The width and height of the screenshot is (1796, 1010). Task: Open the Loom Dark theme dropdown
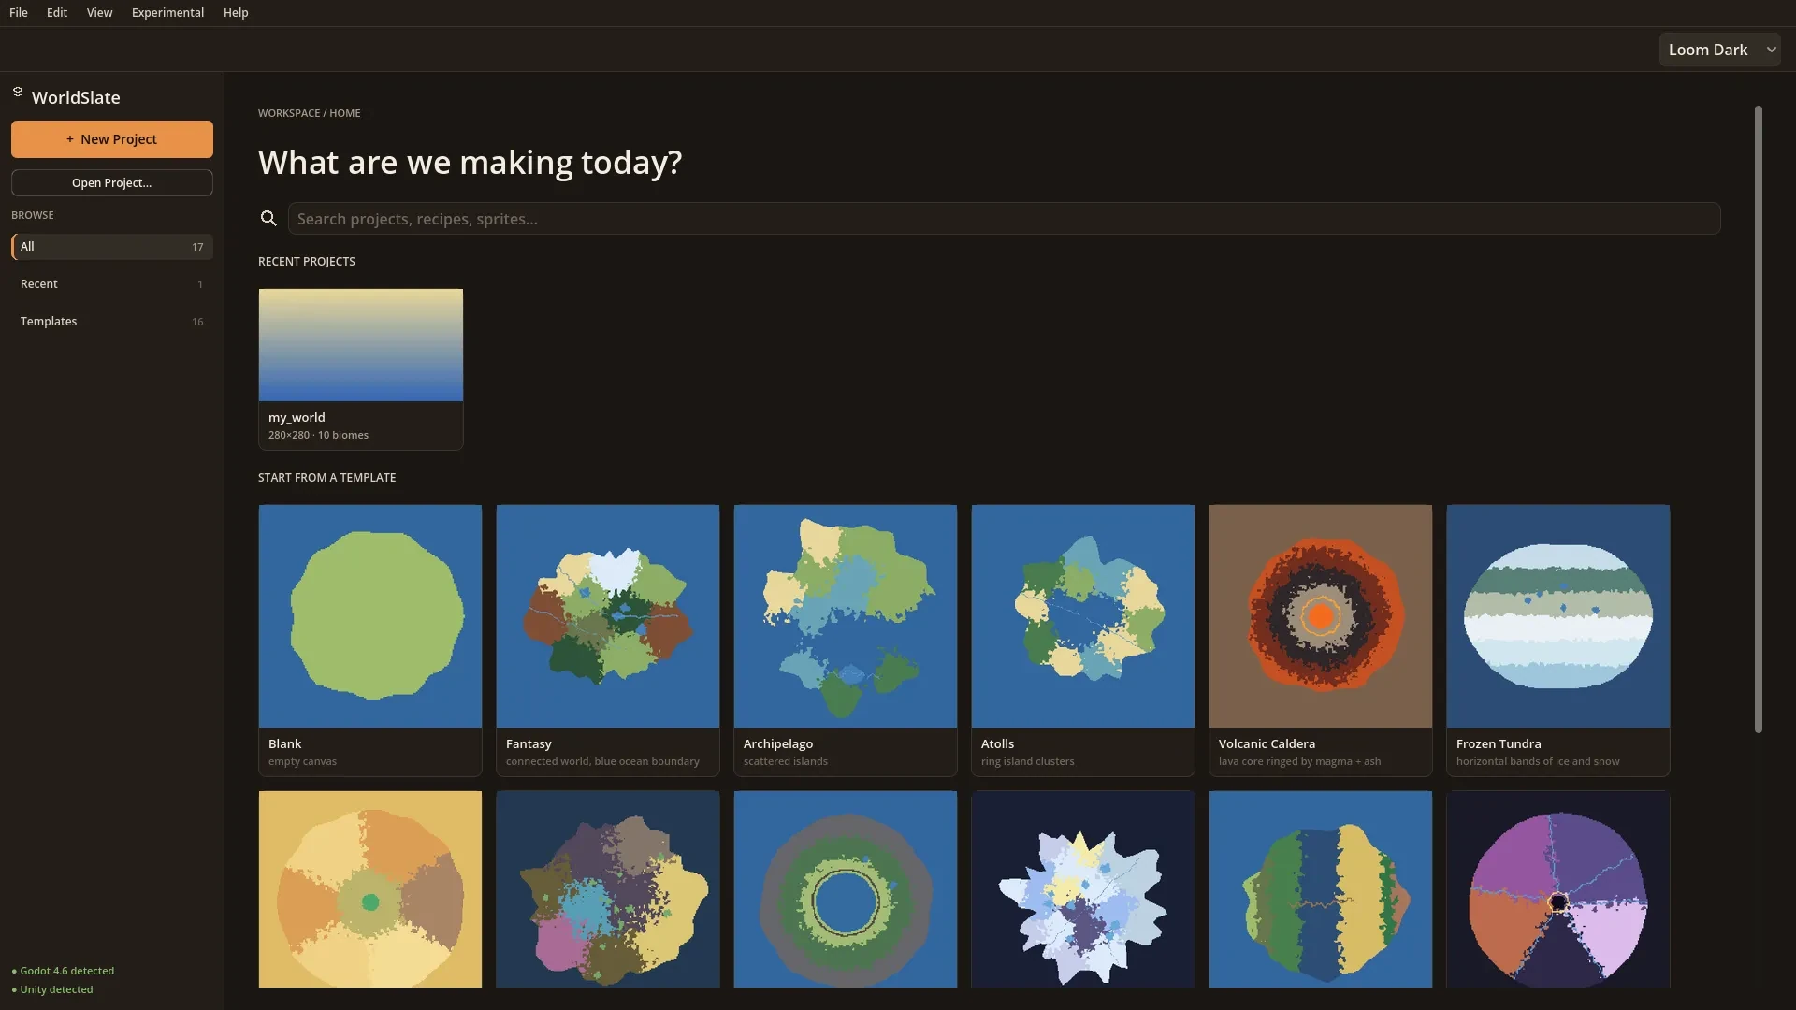tap(1719, 50)
